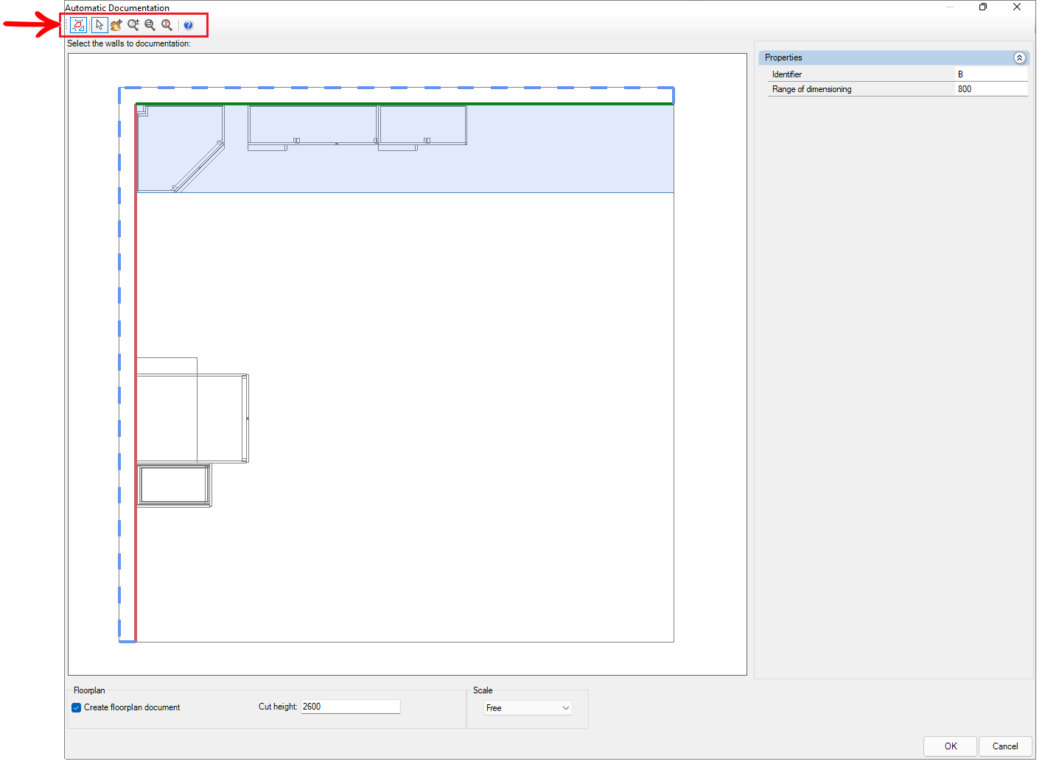Maximize the Automatic Documentation window
Viewport: 1045px width, 767px height.
pyautogui.click(x=983, y=7)
